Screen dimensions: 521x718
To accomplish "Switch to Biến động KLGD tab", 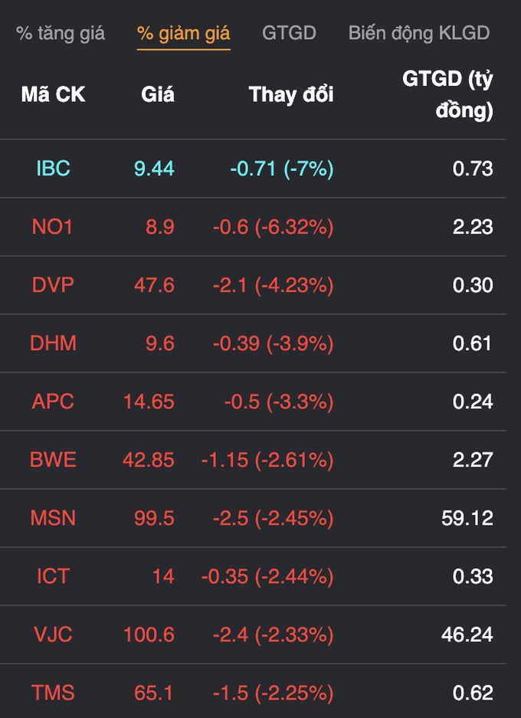I will [x=419, y=33].
